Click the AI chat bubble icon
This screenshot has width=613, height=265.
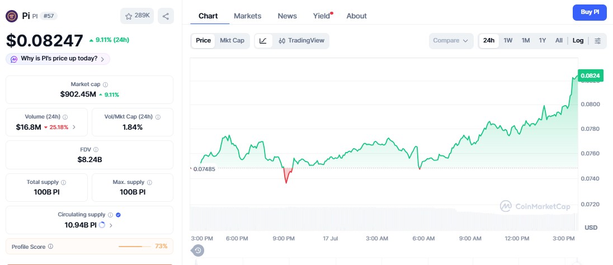(13, 59)
